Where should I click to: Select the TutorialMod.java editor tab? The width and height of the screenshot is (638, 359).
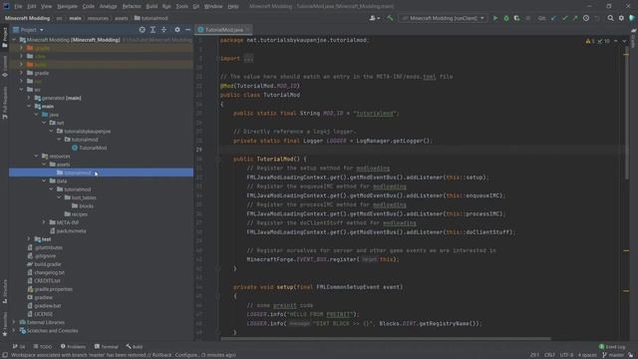point(223,30)
